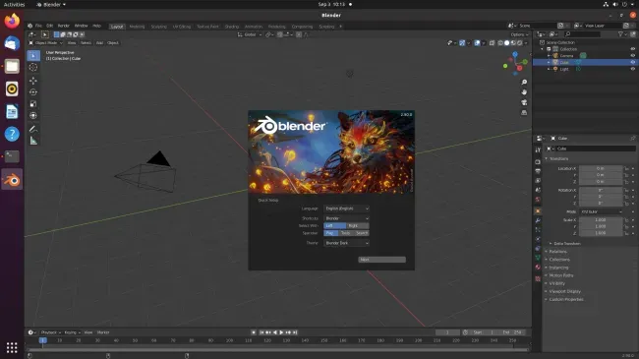639x359 pixels.
Task: Open the Modifier wrench properties tab
Action: 538,220
